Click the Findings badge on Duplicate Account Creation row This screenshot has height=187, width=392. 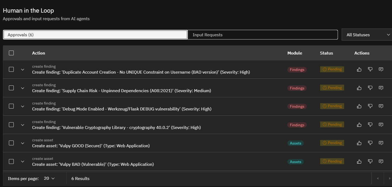pyautogui.click(x=297, y=70)
